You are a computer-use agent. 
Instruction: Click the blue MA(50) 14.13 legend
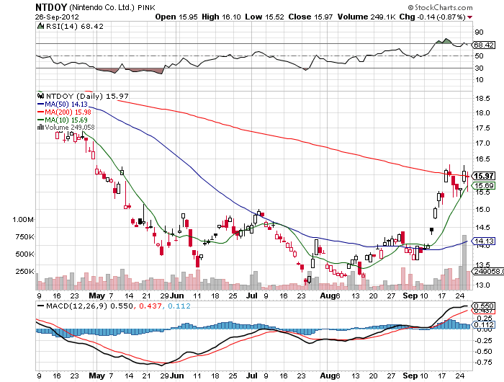coord(63,104)
